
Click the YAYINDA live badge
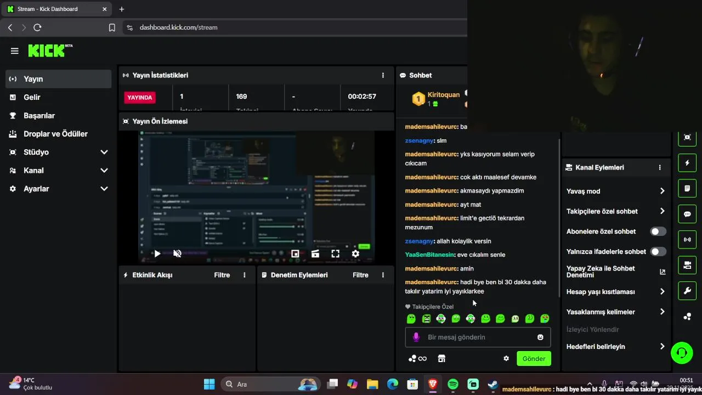pos(140,97)
